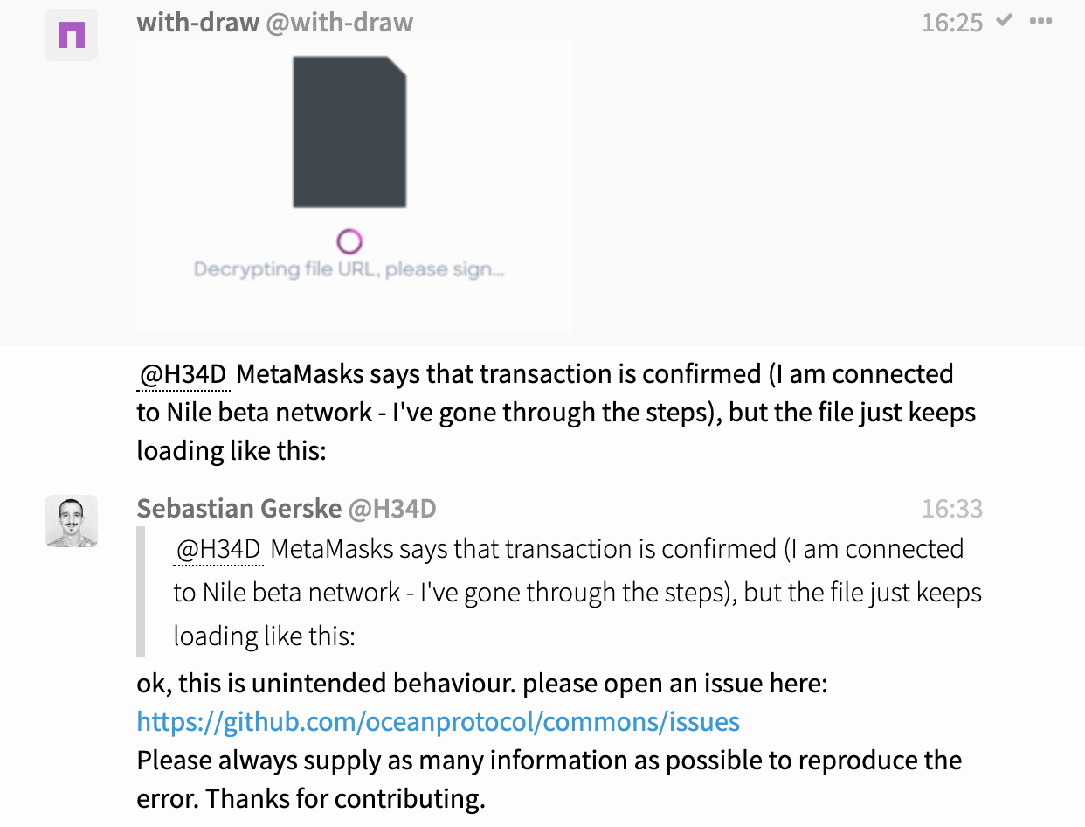Viewport: 1085px width, 827px height.
Task: Click the read-receipt checkmark icon
Action: [x=1003, y=20]
